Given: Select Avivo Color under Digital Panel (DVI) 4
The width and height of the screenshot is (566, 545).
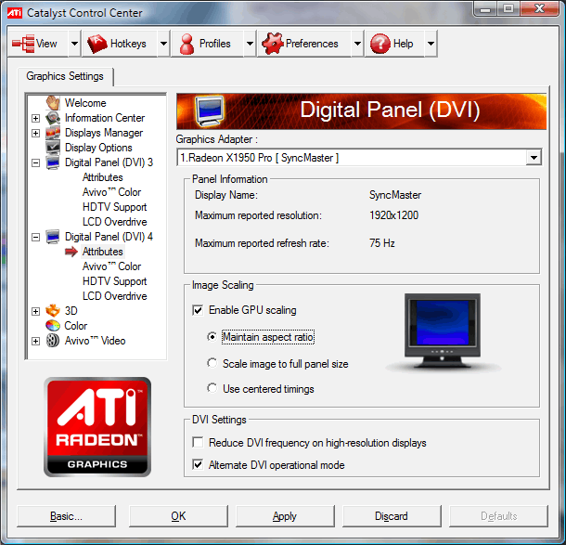Looking at the screenshot, I should [x=111, y=266].
